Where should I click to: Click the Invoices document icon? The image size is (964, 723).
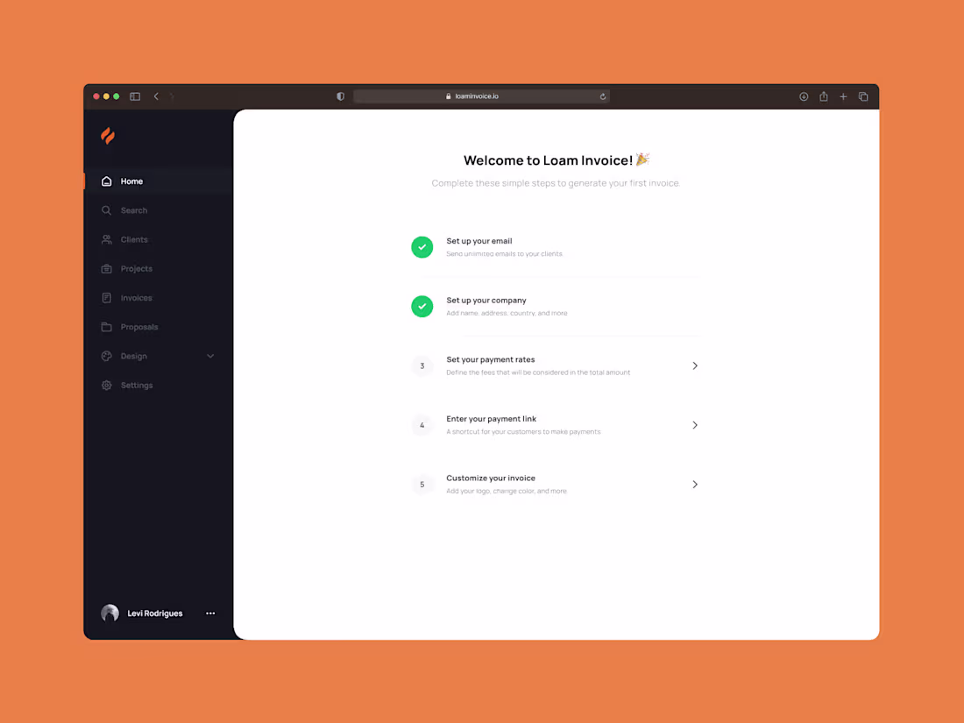tap(106, 298)
